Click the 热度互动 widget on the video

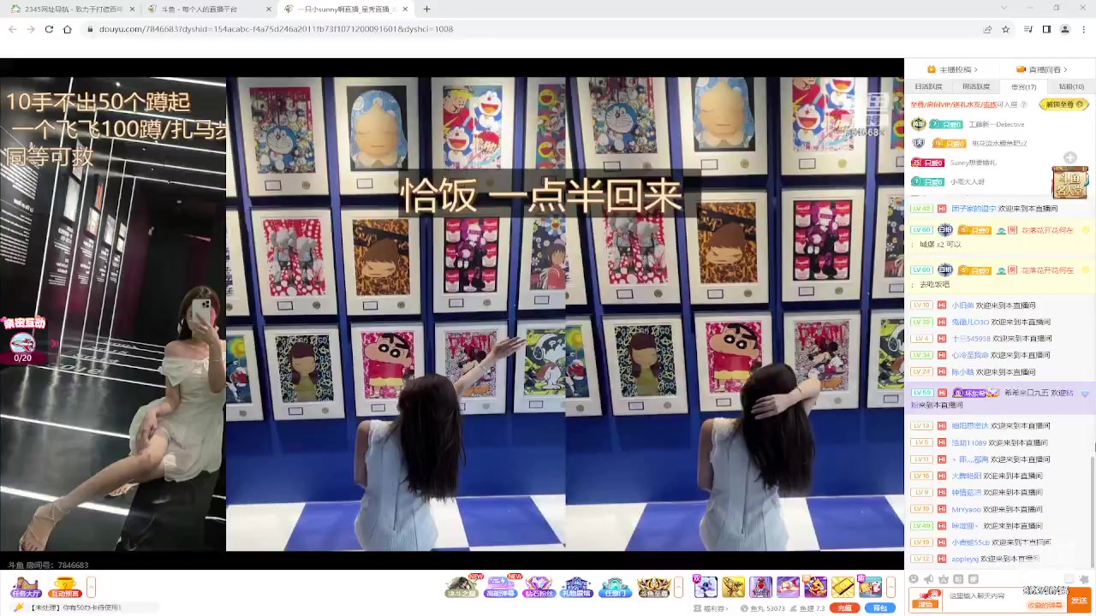point(23,341)
